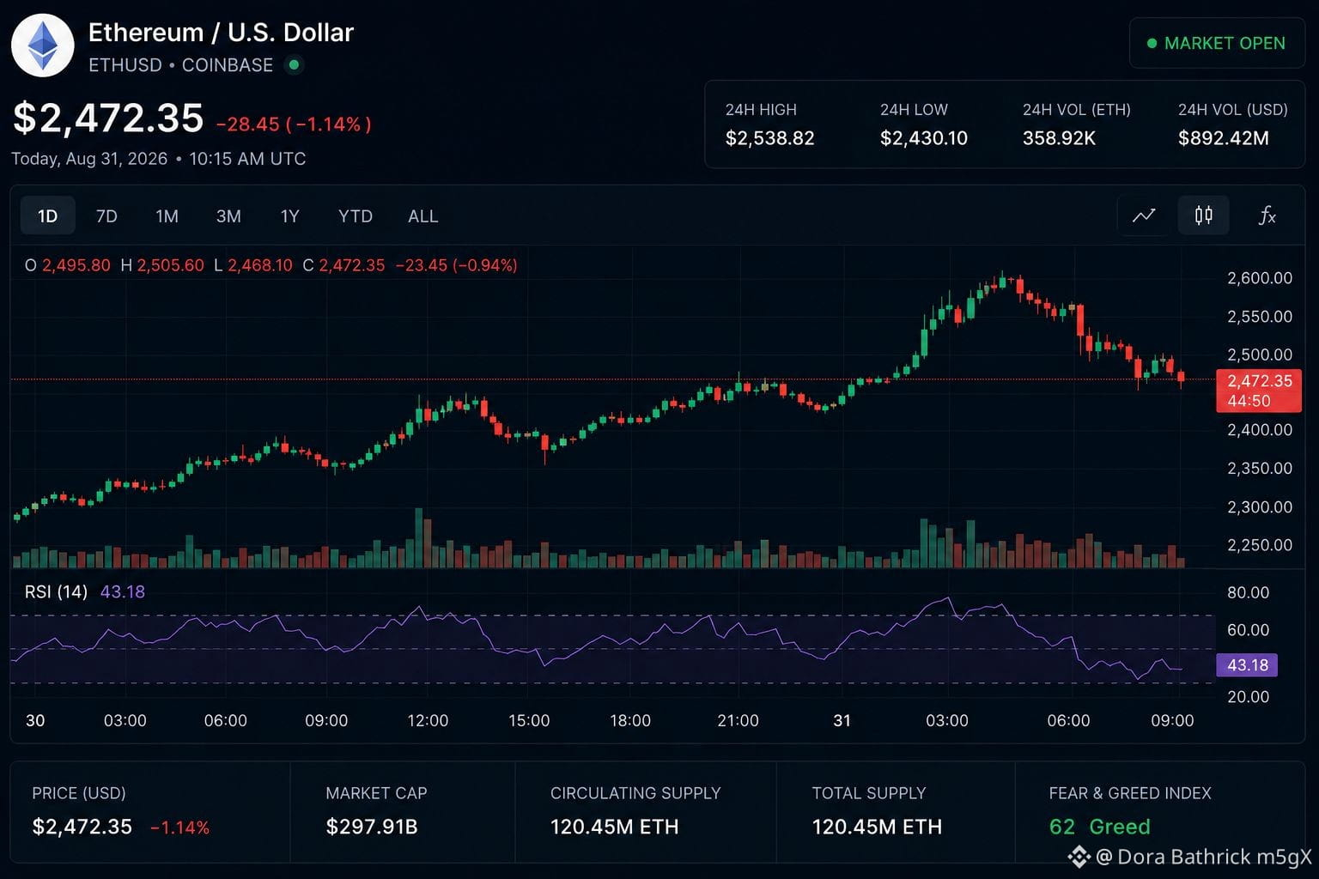Click the 80.00 RSI axis label
This screenshot has width=1319, height=879.
click(1248, 593)
